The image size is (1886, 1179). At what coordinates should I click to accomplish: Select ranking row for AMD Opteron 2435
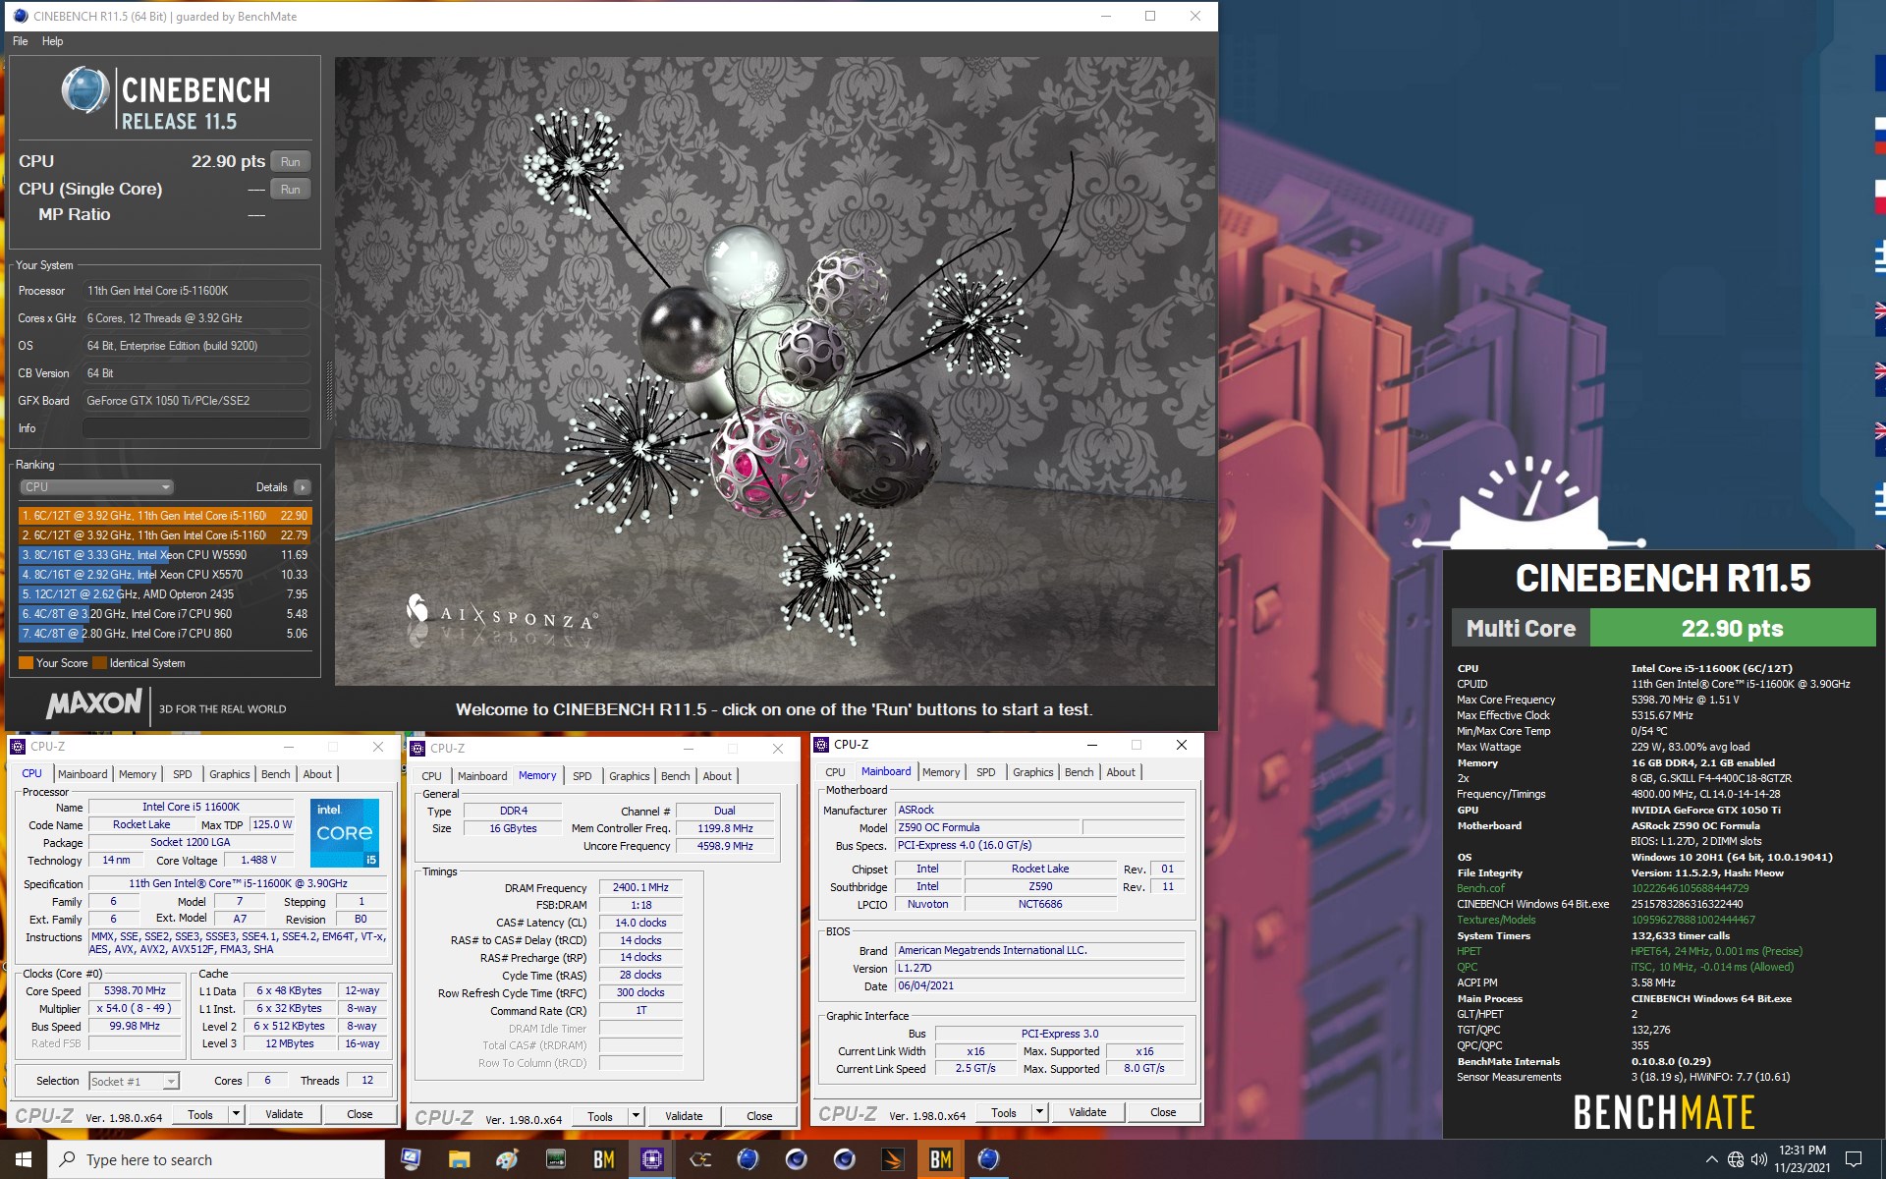tap(165, 593)
